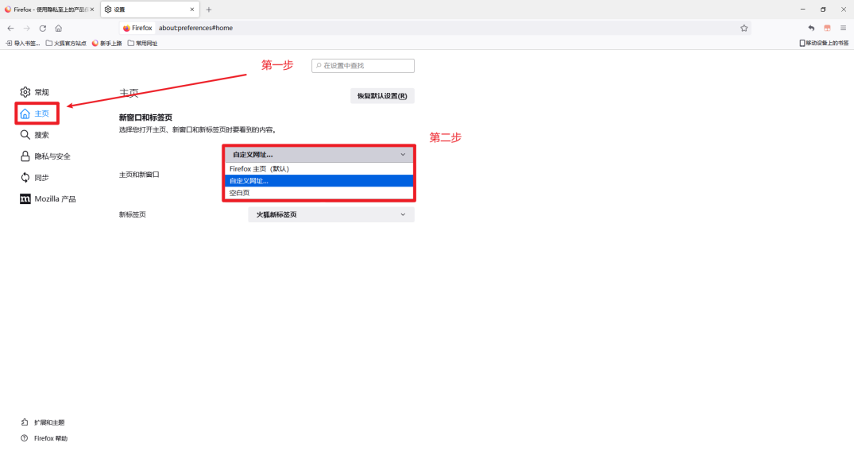Select the 设置 tab
Screen dimensions: 854x462
(x=150, y=10)
